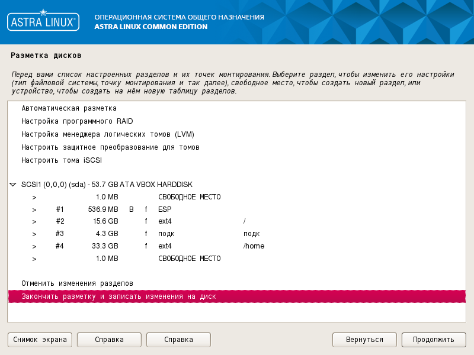Expand the first СВОБОДНОЕ МЕСТО entry
The height and width of the screenshot is (355, 474).
coord(34,196)
